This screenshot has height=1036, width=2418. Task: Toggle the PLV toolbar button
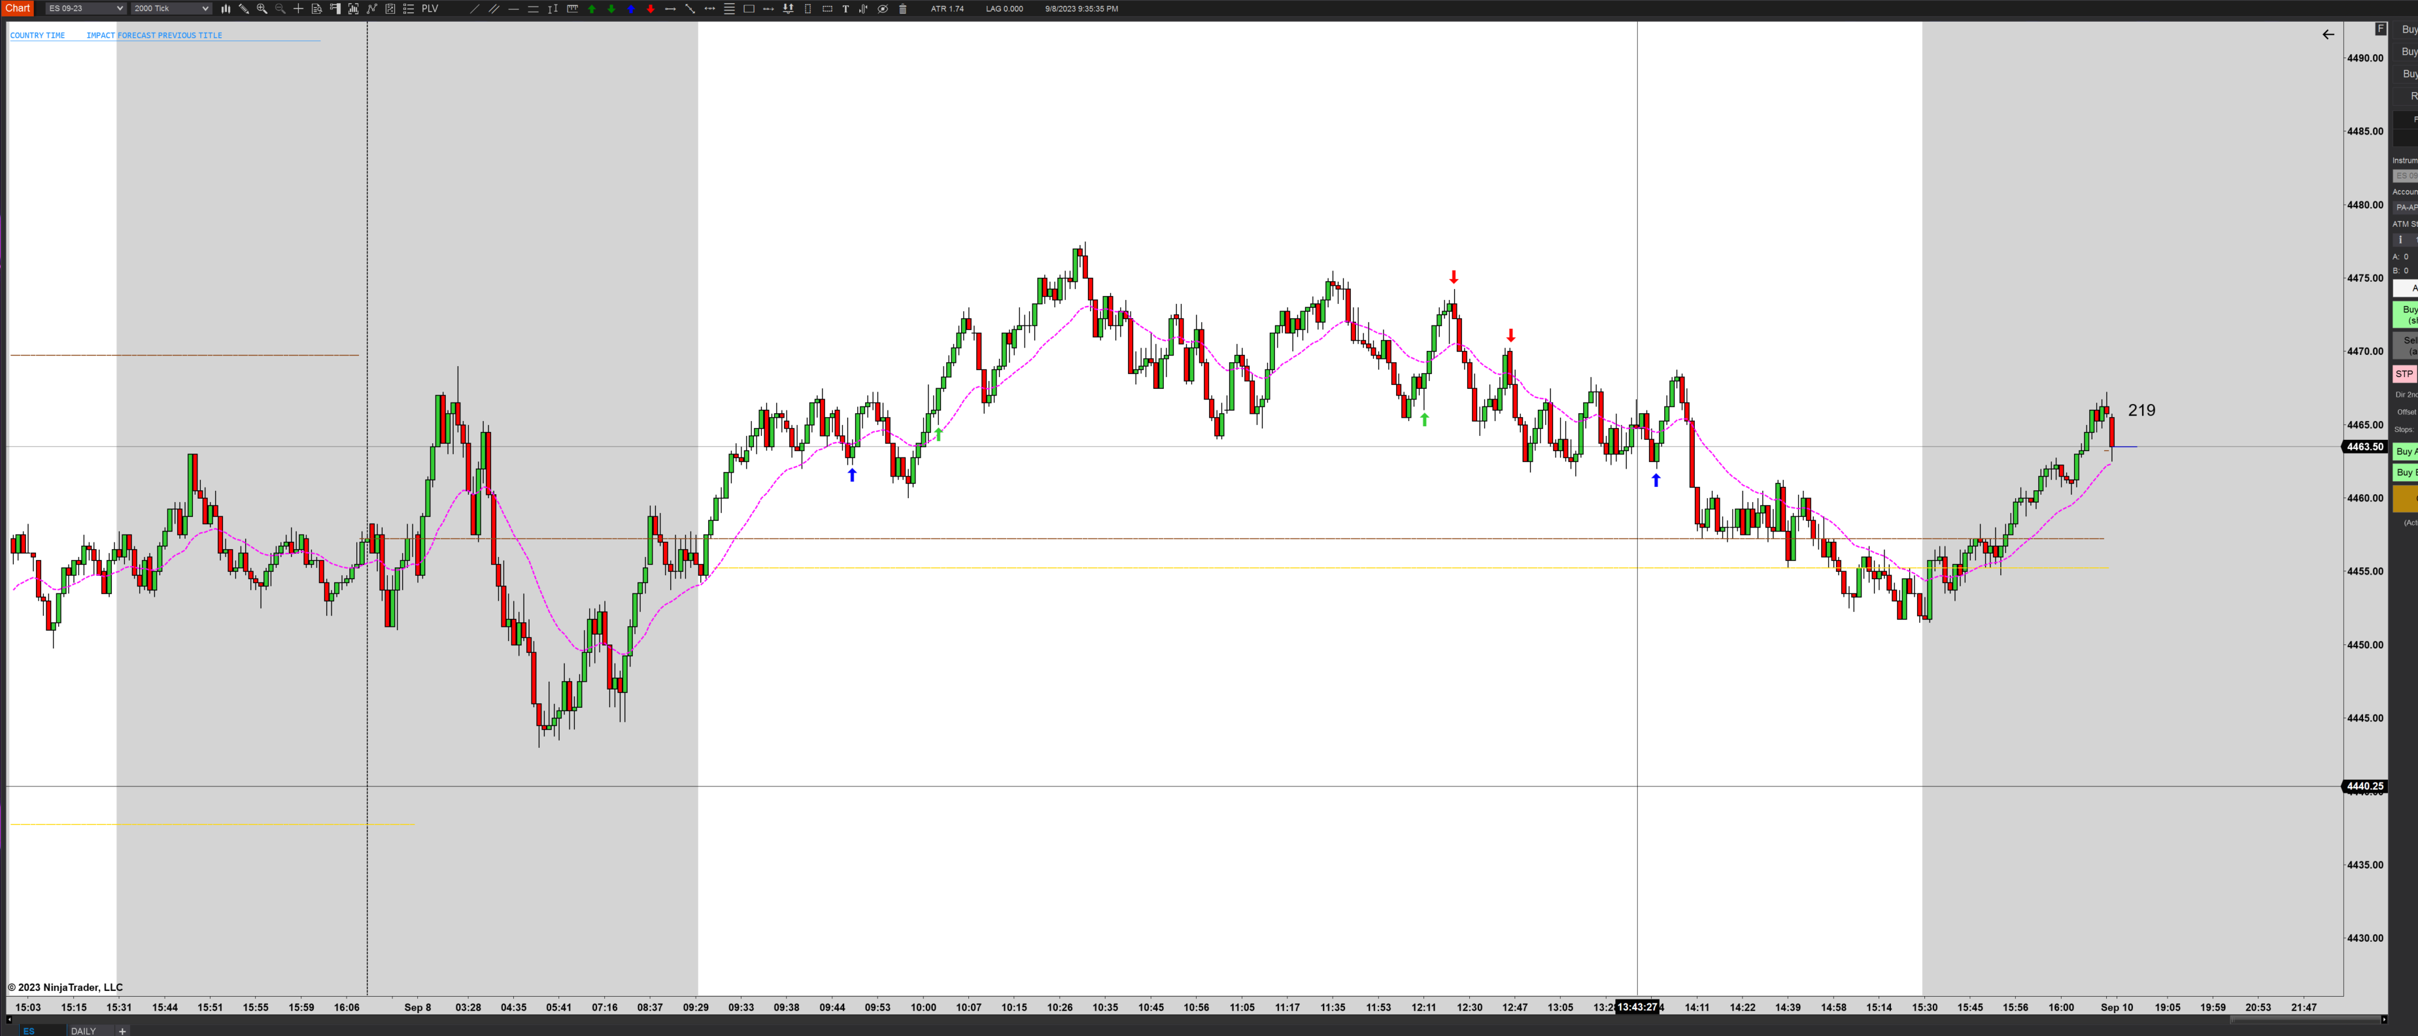pyautogui.click(x=430, y=8)
